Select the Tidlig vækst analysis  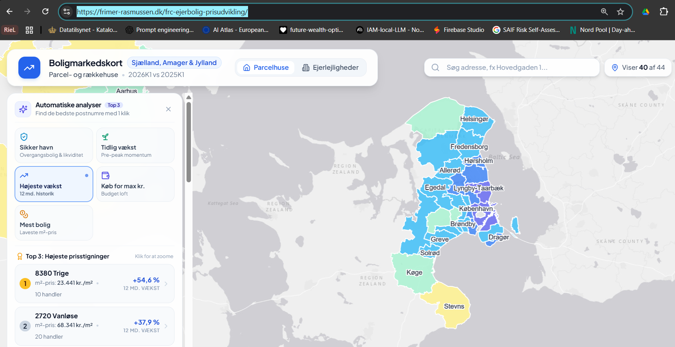point(135,145)
